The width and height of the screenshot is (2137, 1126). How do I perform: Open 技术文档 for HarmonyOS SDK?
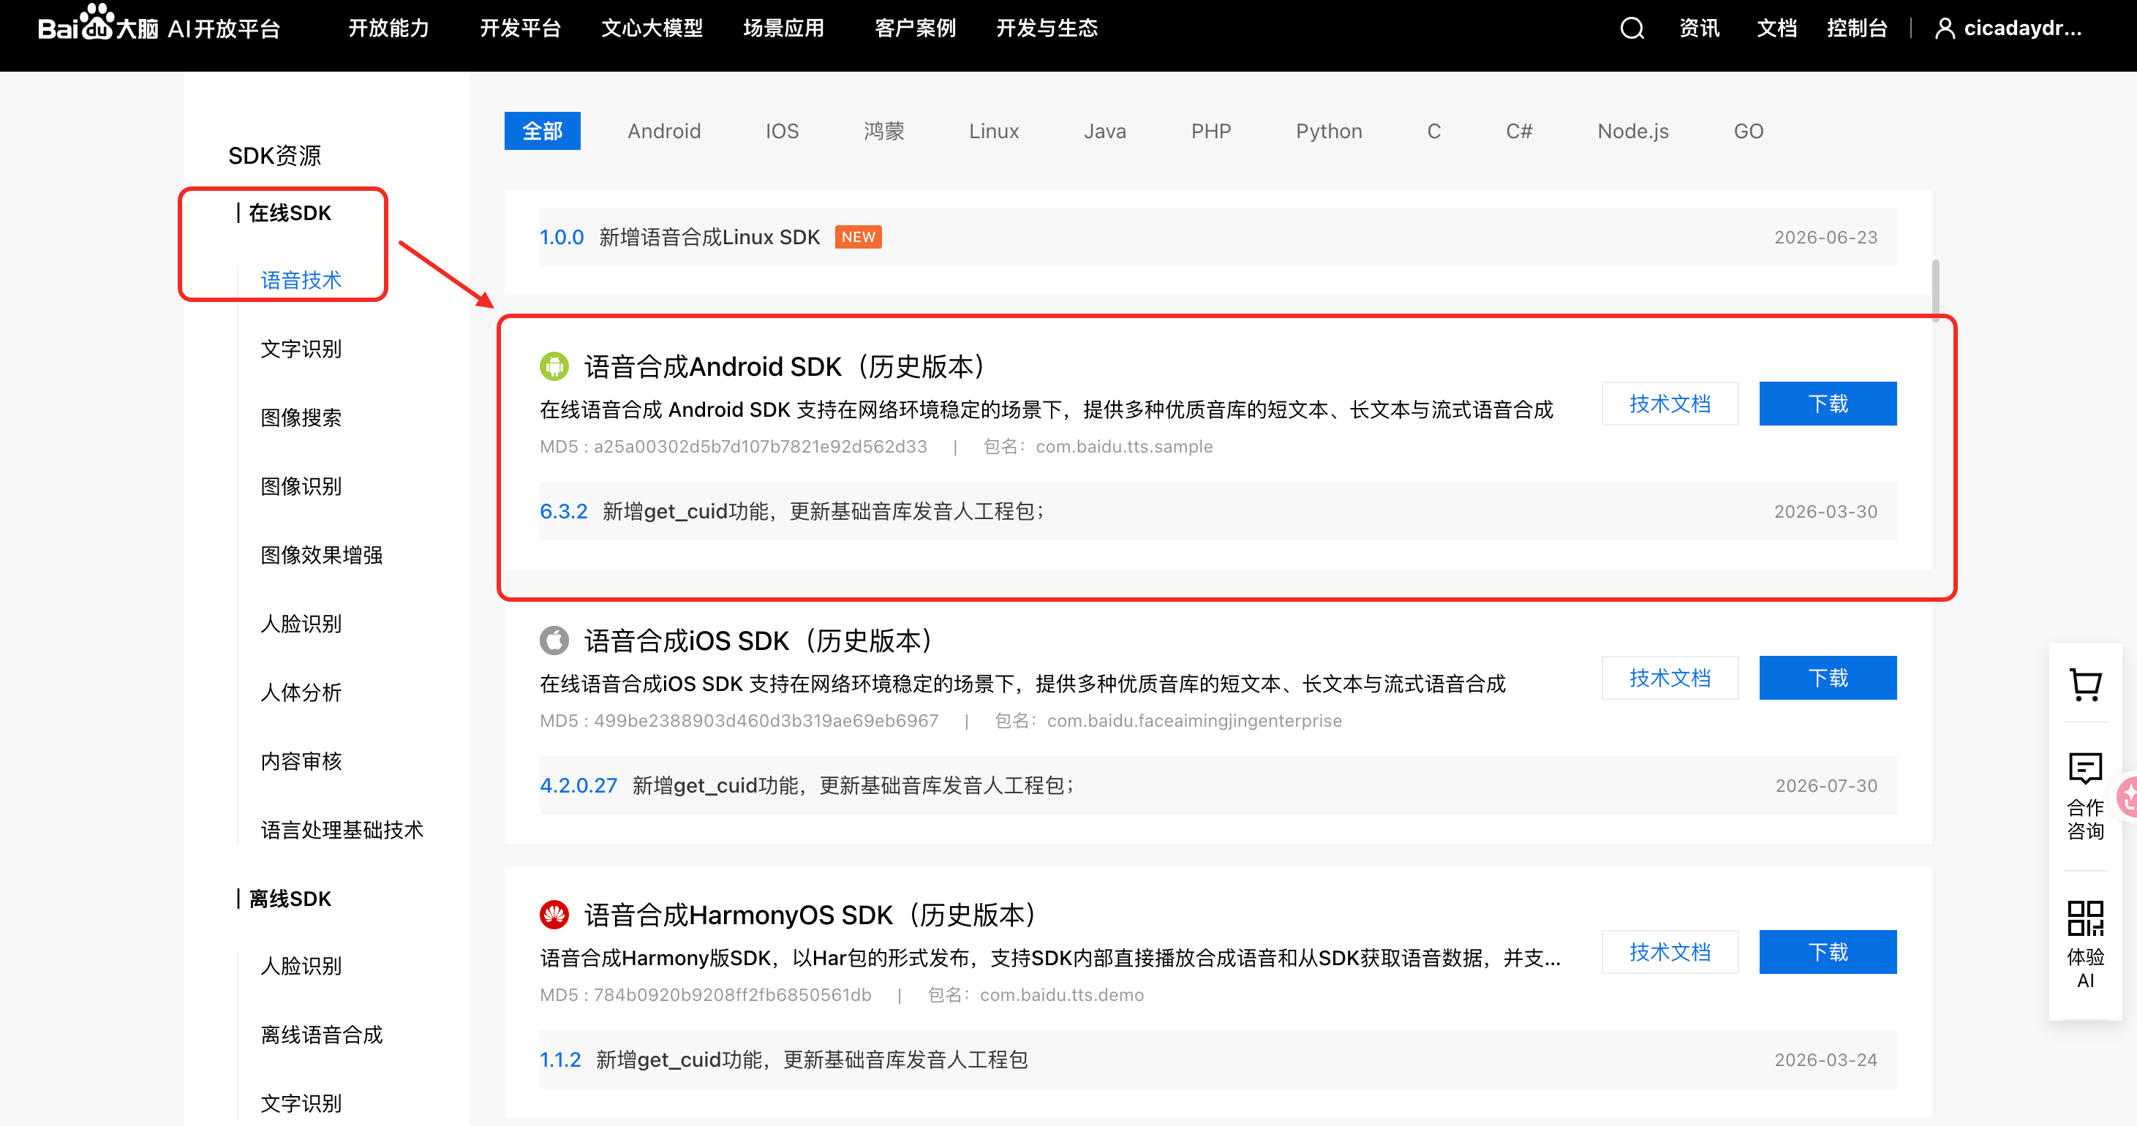point(1669,953)
